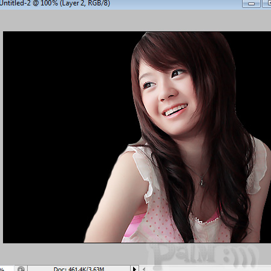Image resolution: width=271 pixels, height=271 pixels.
Task: Click the status bar icon beside zoom field
Action: pyautogui.click(x=21, y=269)
